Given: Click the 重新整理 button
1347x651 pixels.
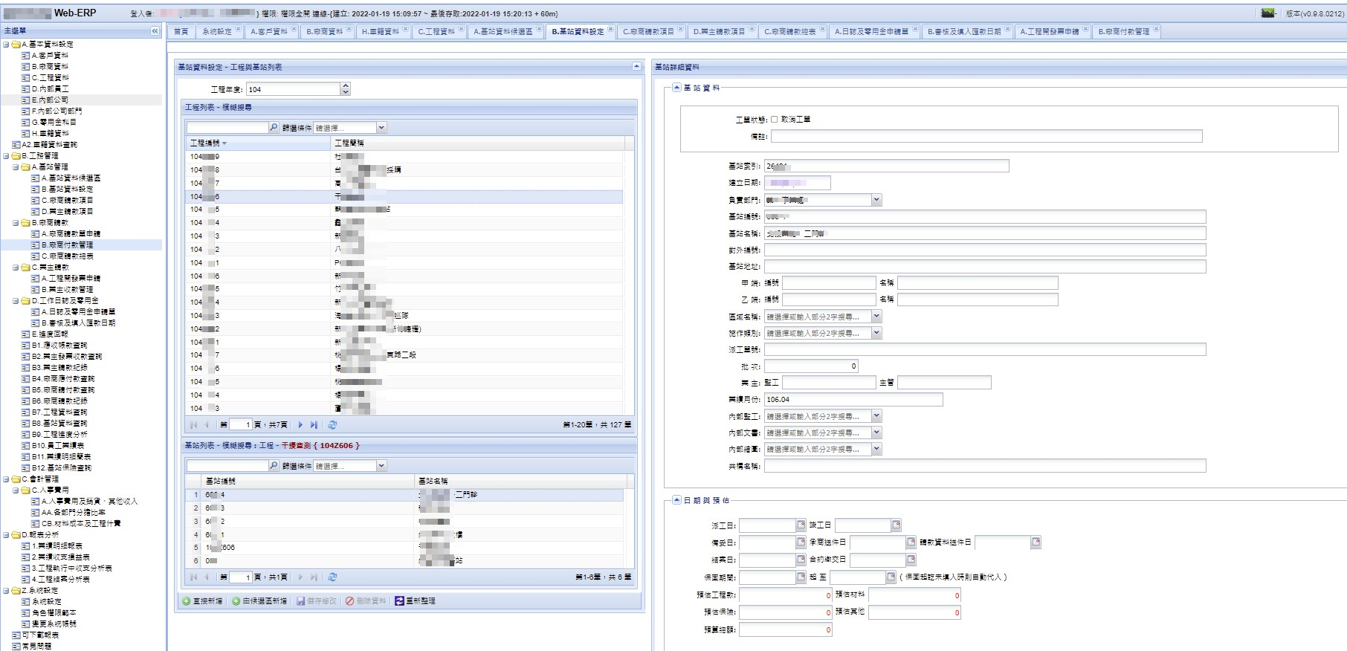Looking at the screenshot, I should [416, 600].
